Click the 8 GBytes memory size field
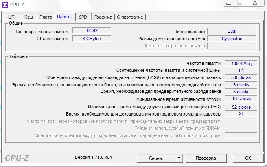 [x=92, y=39]
